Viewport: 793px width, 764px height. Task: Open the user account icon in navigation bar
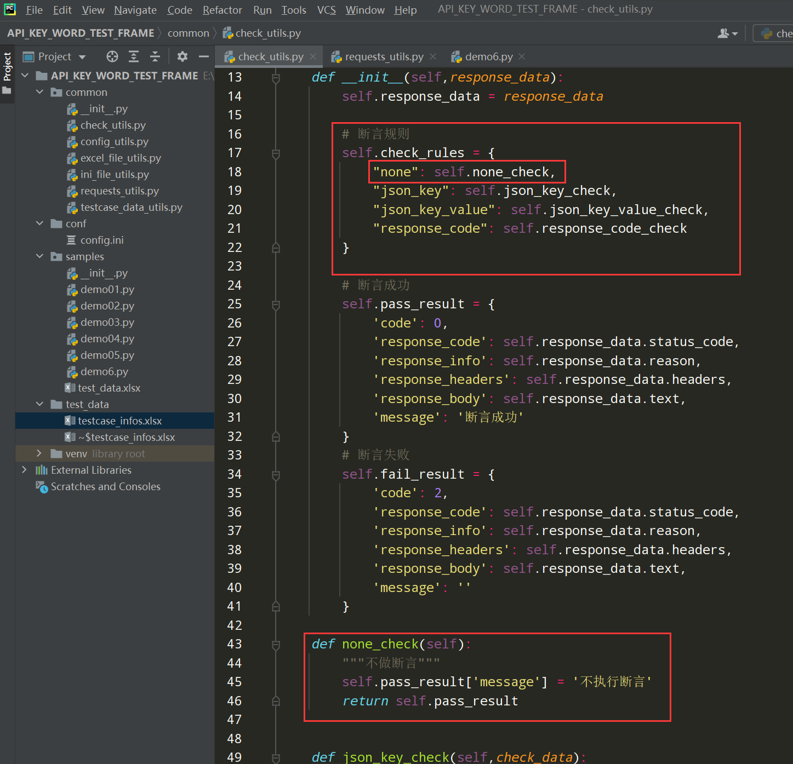point(727,33)
